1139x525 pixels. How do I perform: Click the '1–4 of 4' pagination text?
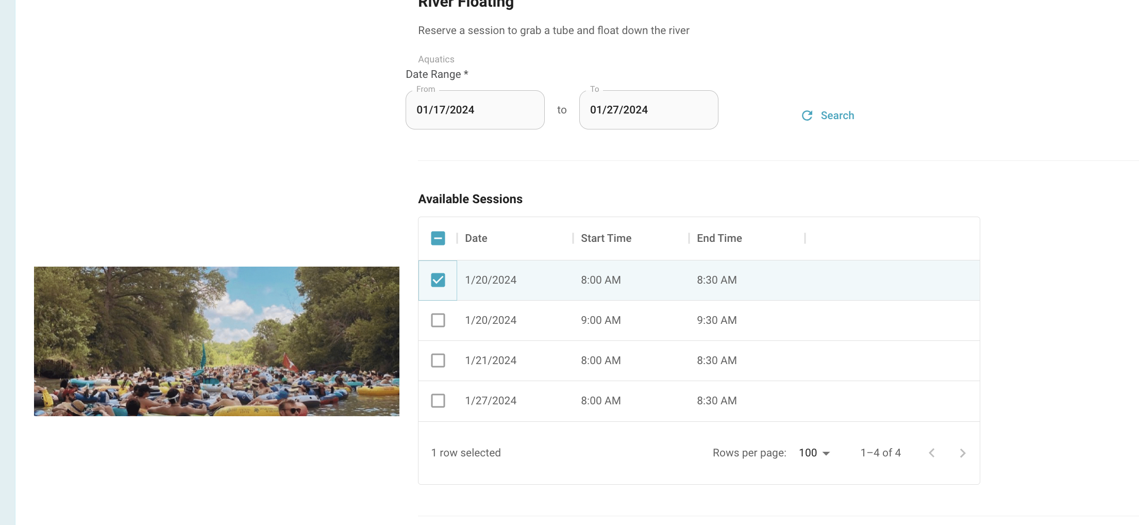(x=881, y=453)
